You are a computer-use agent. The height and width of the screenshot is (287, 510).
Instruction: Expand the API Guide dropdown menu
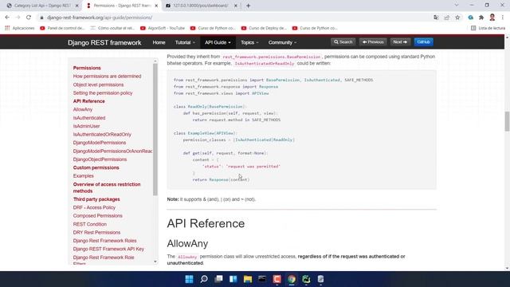218,42
